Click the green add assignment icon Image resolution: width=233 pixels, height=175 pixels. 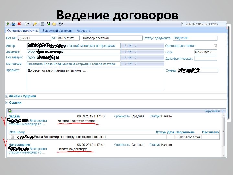tap(10, 111)
